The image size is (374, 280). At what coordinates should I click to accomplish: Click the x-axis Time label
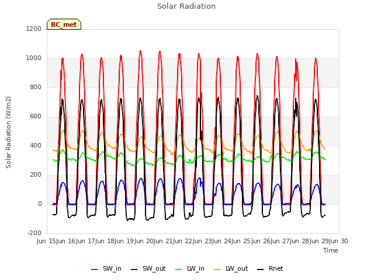pyautogui.click(x=331, y=250)
